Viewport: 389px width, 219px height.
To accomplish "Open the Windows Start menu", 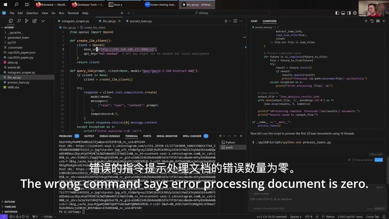I will click(5, 4).
